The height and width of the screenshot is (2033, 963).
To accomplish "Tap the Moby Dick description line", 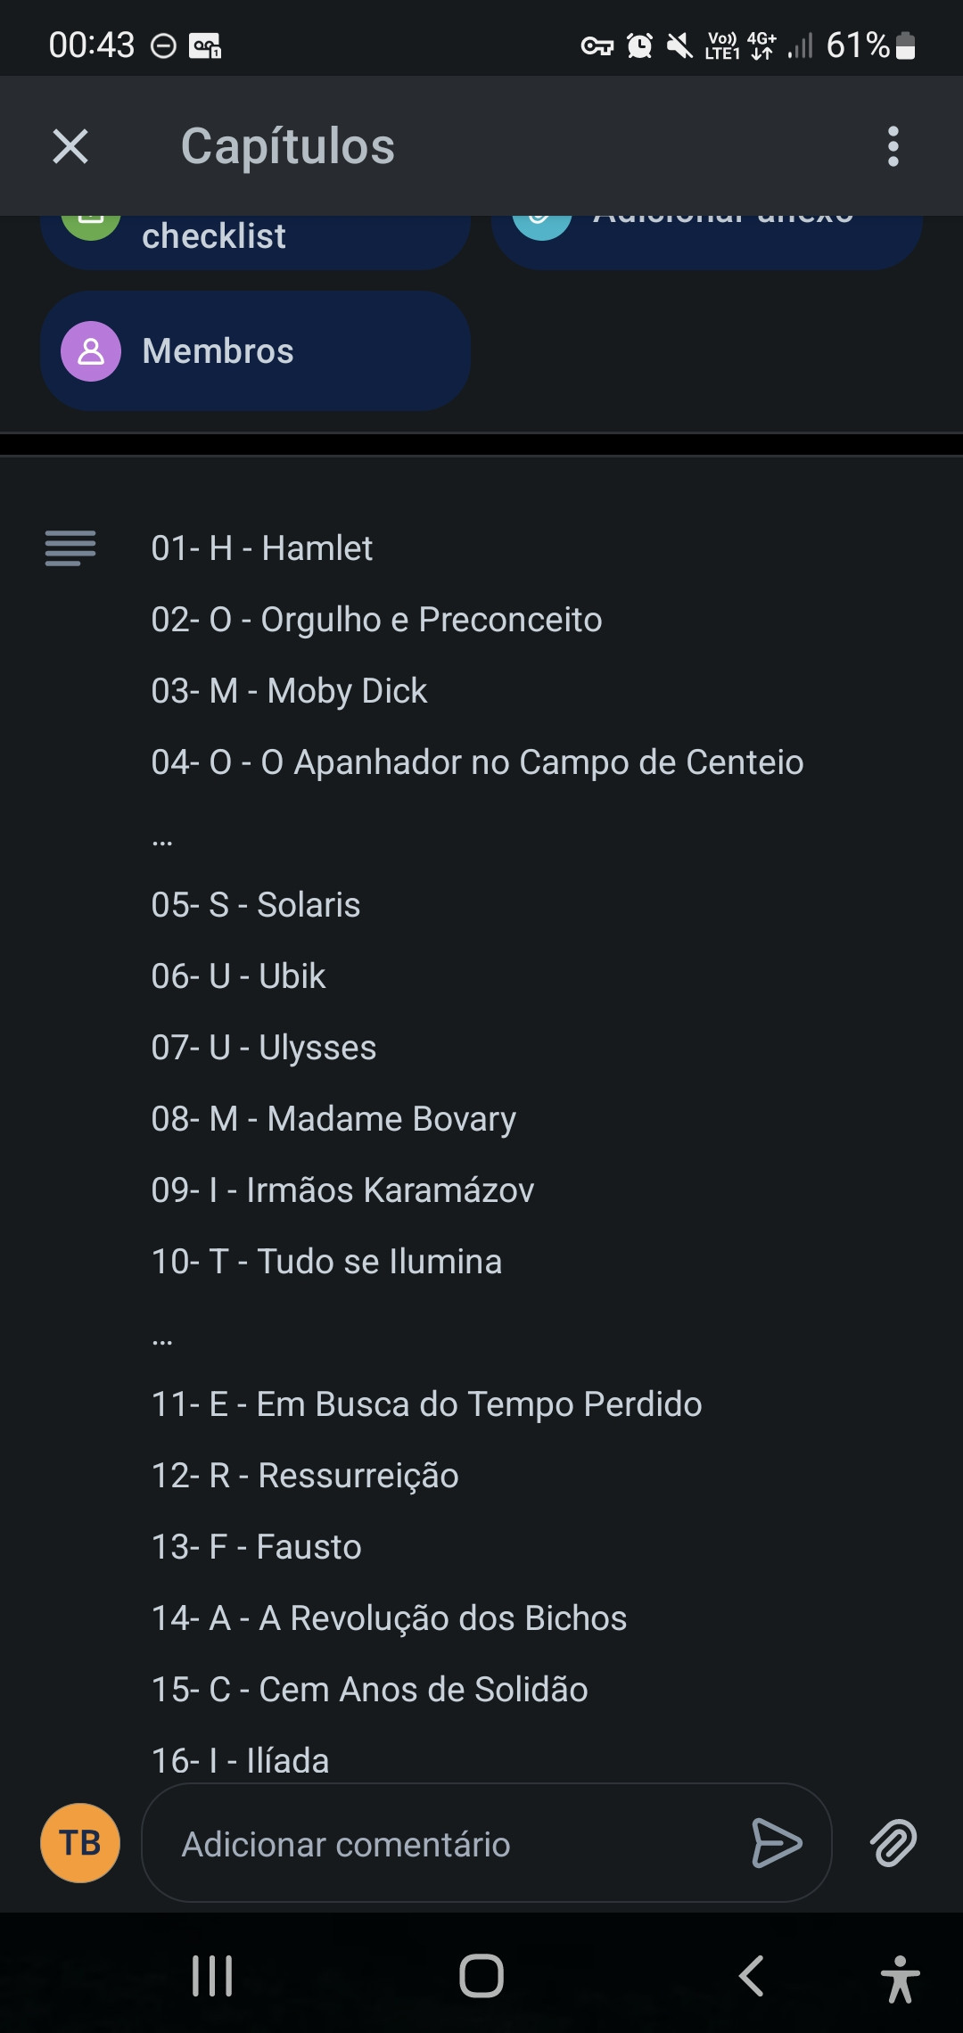I will (x=289, y=691).
